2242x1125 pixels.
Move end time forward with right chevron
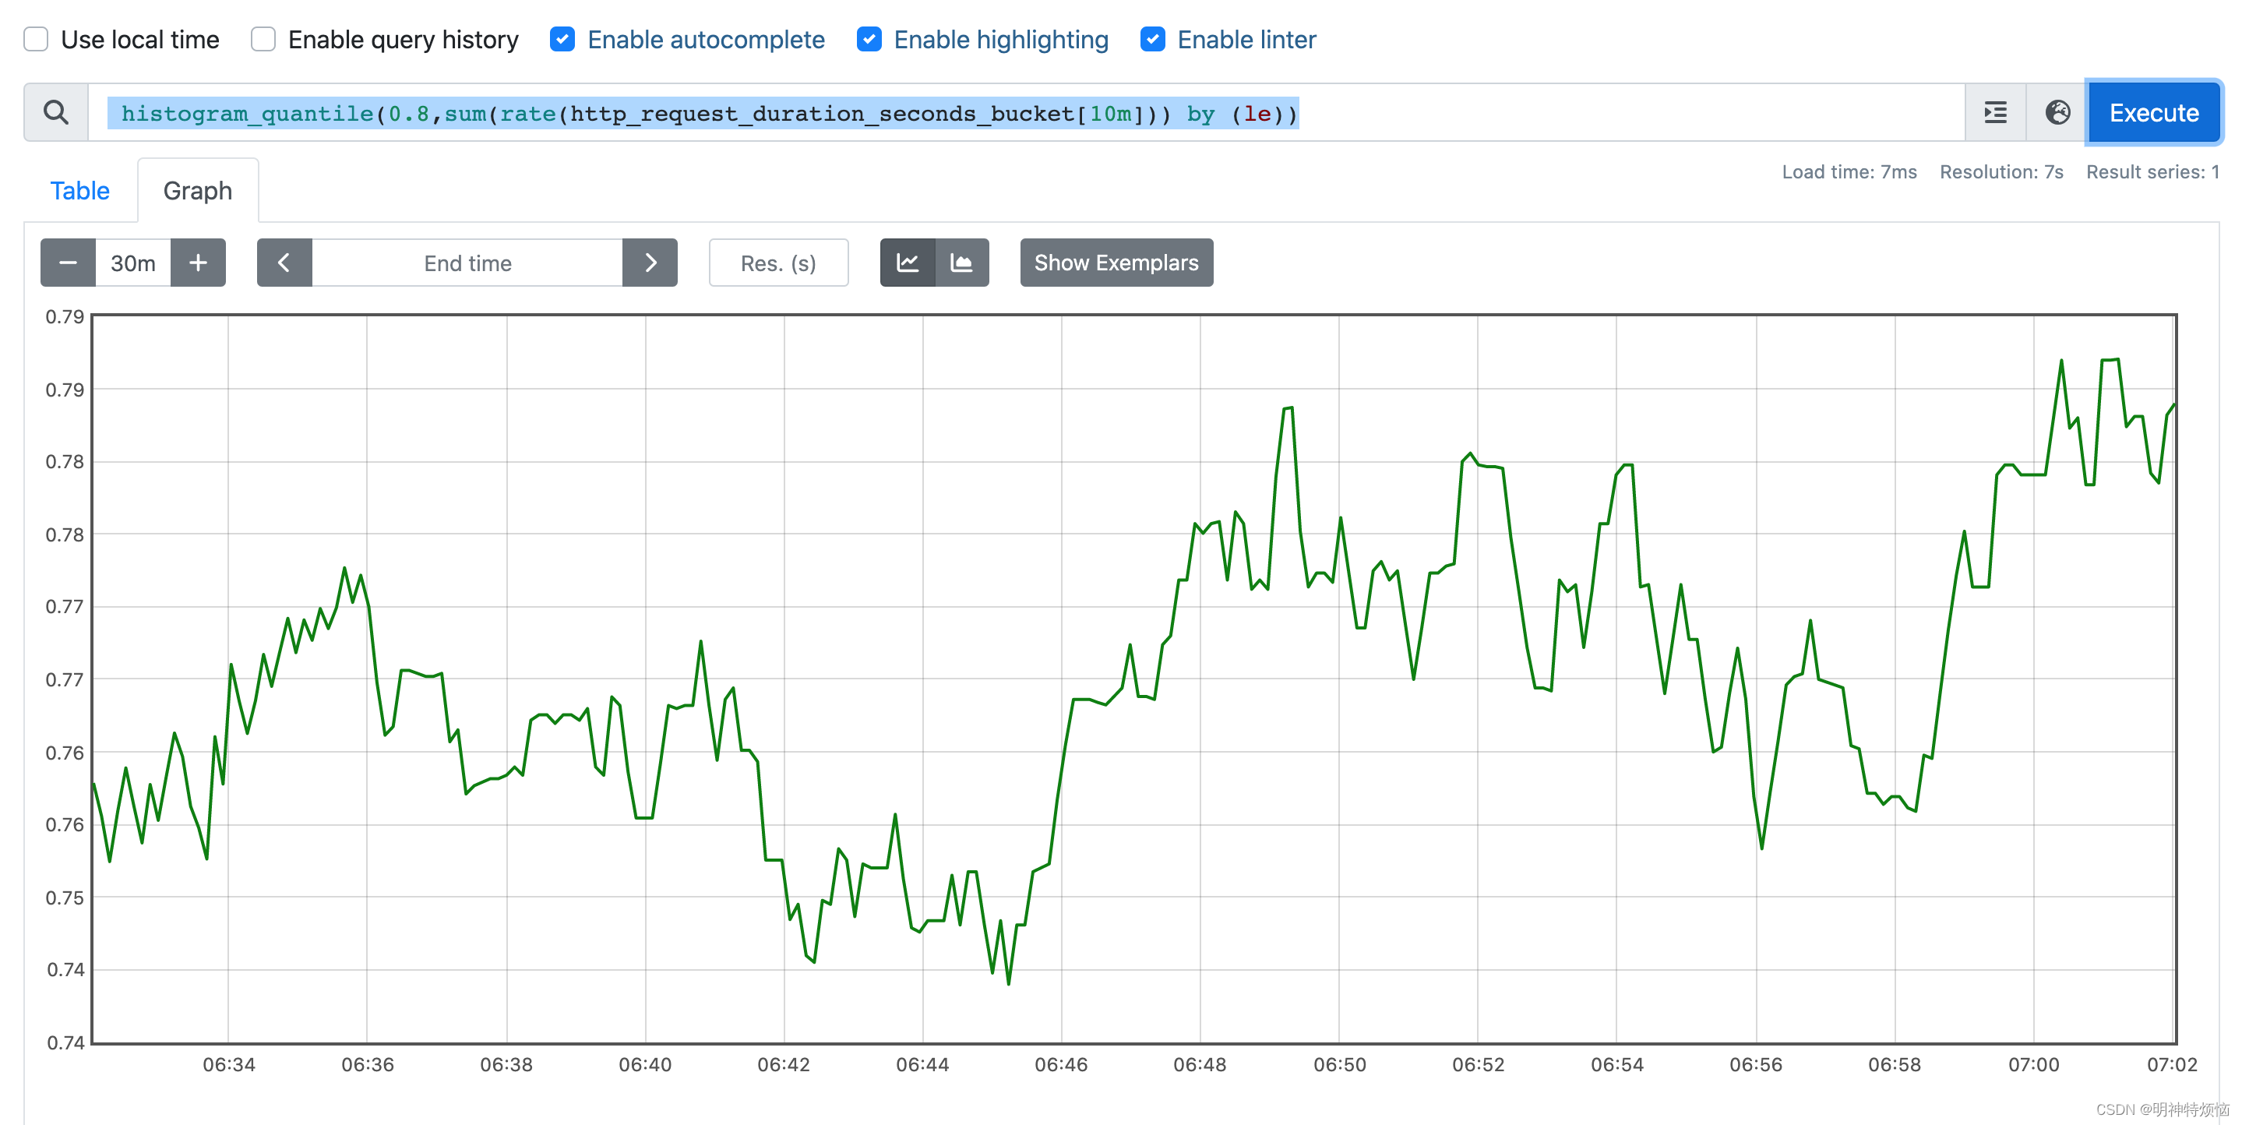(650, 262)
